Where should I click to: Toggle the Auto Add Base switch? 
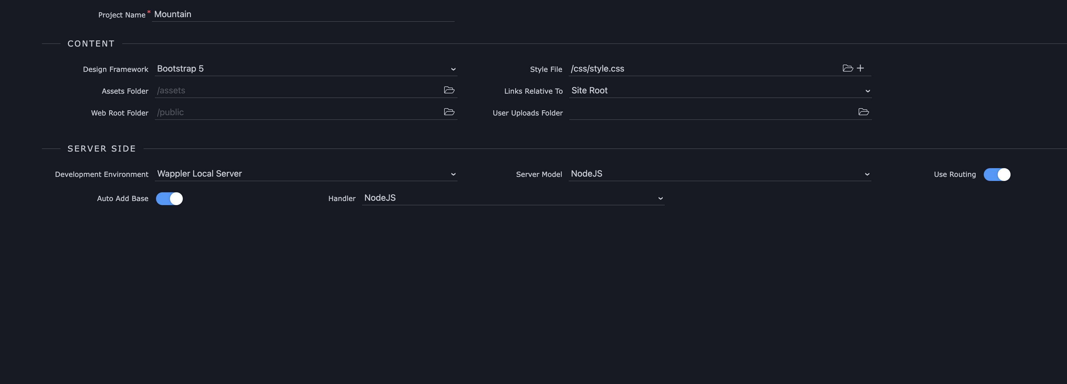(169, 199)
